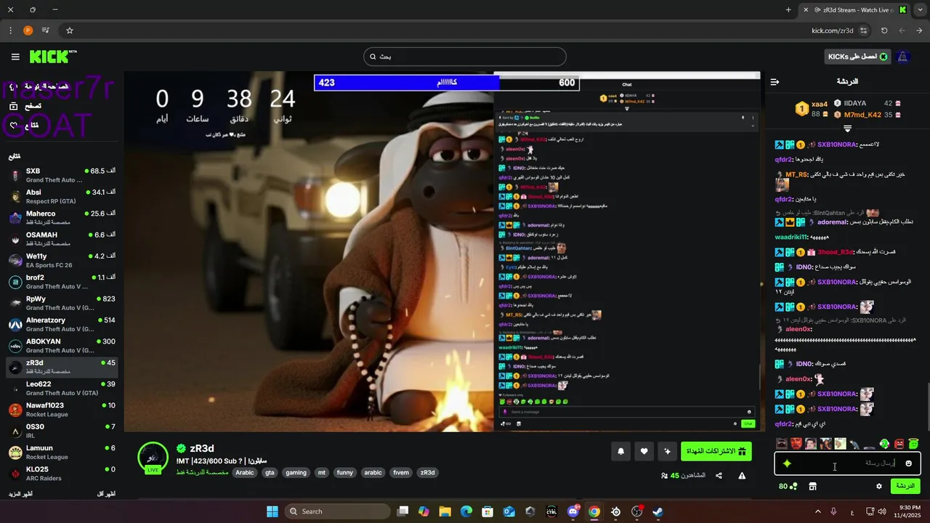The height and width of the screenshot is (523, 930).
Task: Reload the page in browser toolbar
Action: (883, 31)
